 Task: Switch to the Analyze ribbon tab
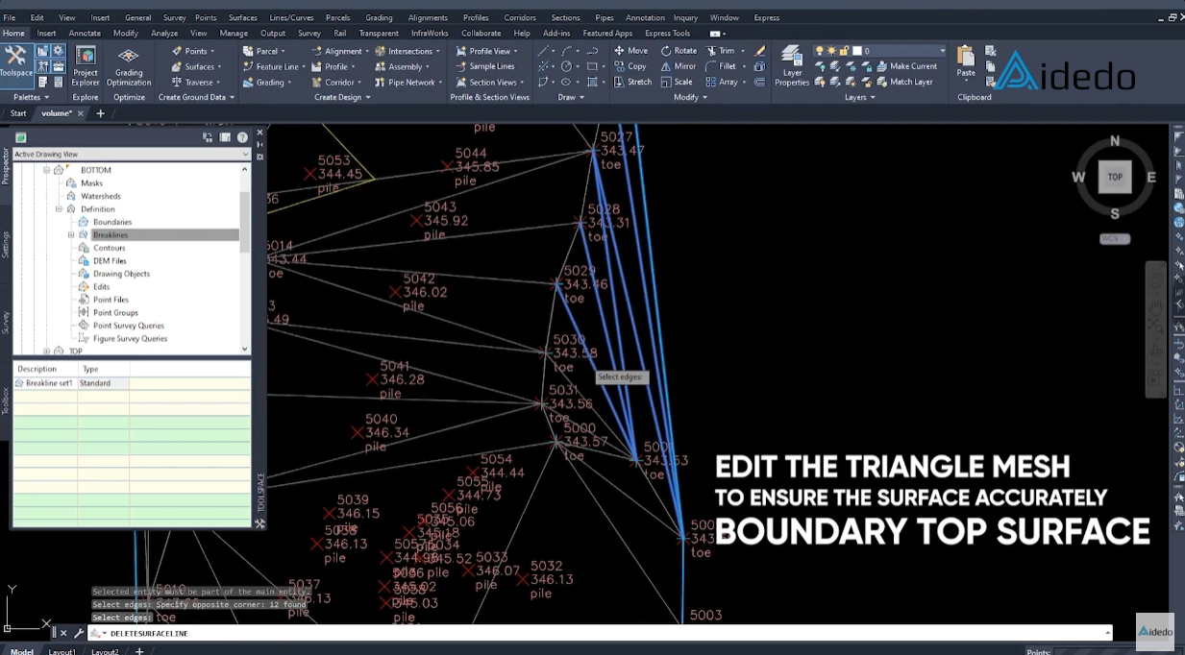[x=164, y=33]
